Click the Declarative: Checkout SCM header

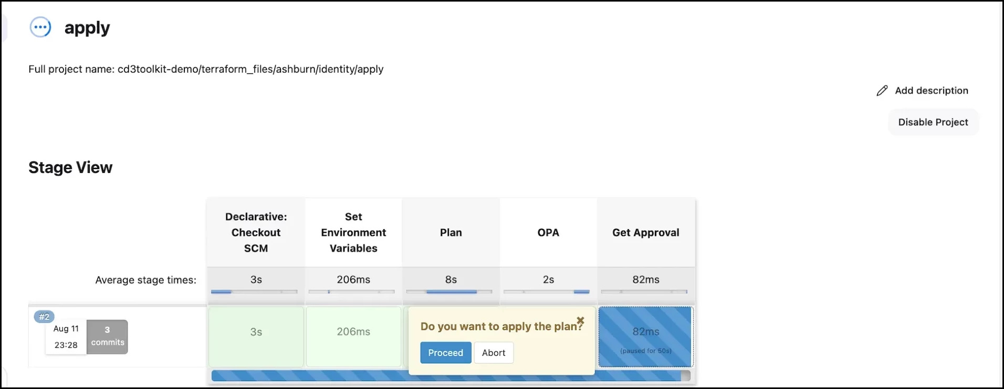coord(256,232)
